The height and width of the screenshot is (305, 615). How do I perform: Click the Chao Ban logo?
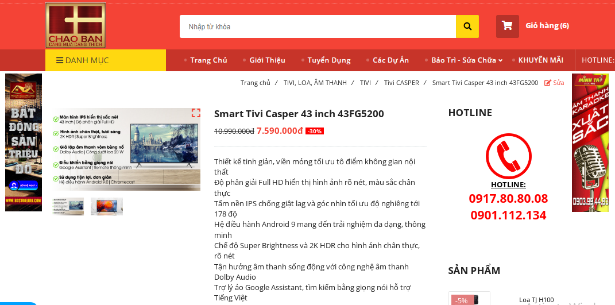(75, 25)
